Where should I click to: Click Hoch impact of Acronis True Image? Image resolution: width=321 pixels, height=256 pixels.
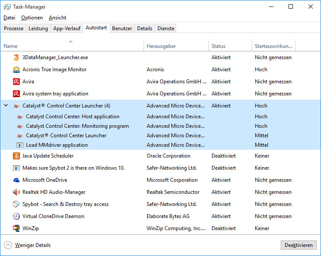coord(261,70)
